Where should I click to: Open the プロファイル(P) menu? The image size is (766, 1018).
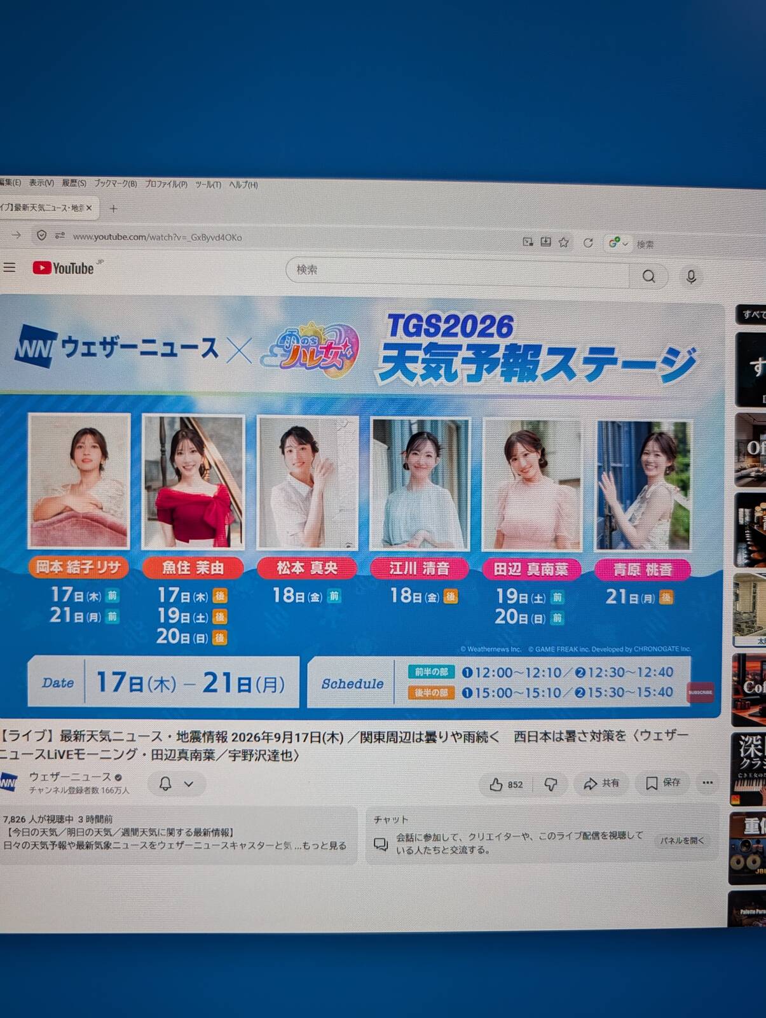click(166, 185)
